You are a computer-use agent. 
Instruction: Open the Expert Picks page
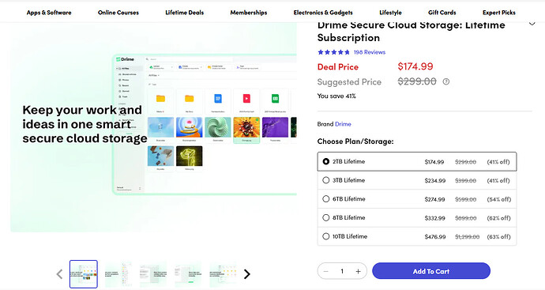tap(498, 13)
